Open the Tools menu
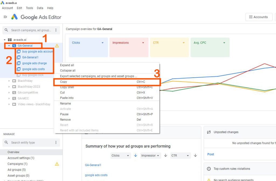Screen dimensions: 276x181 [29, 8]
